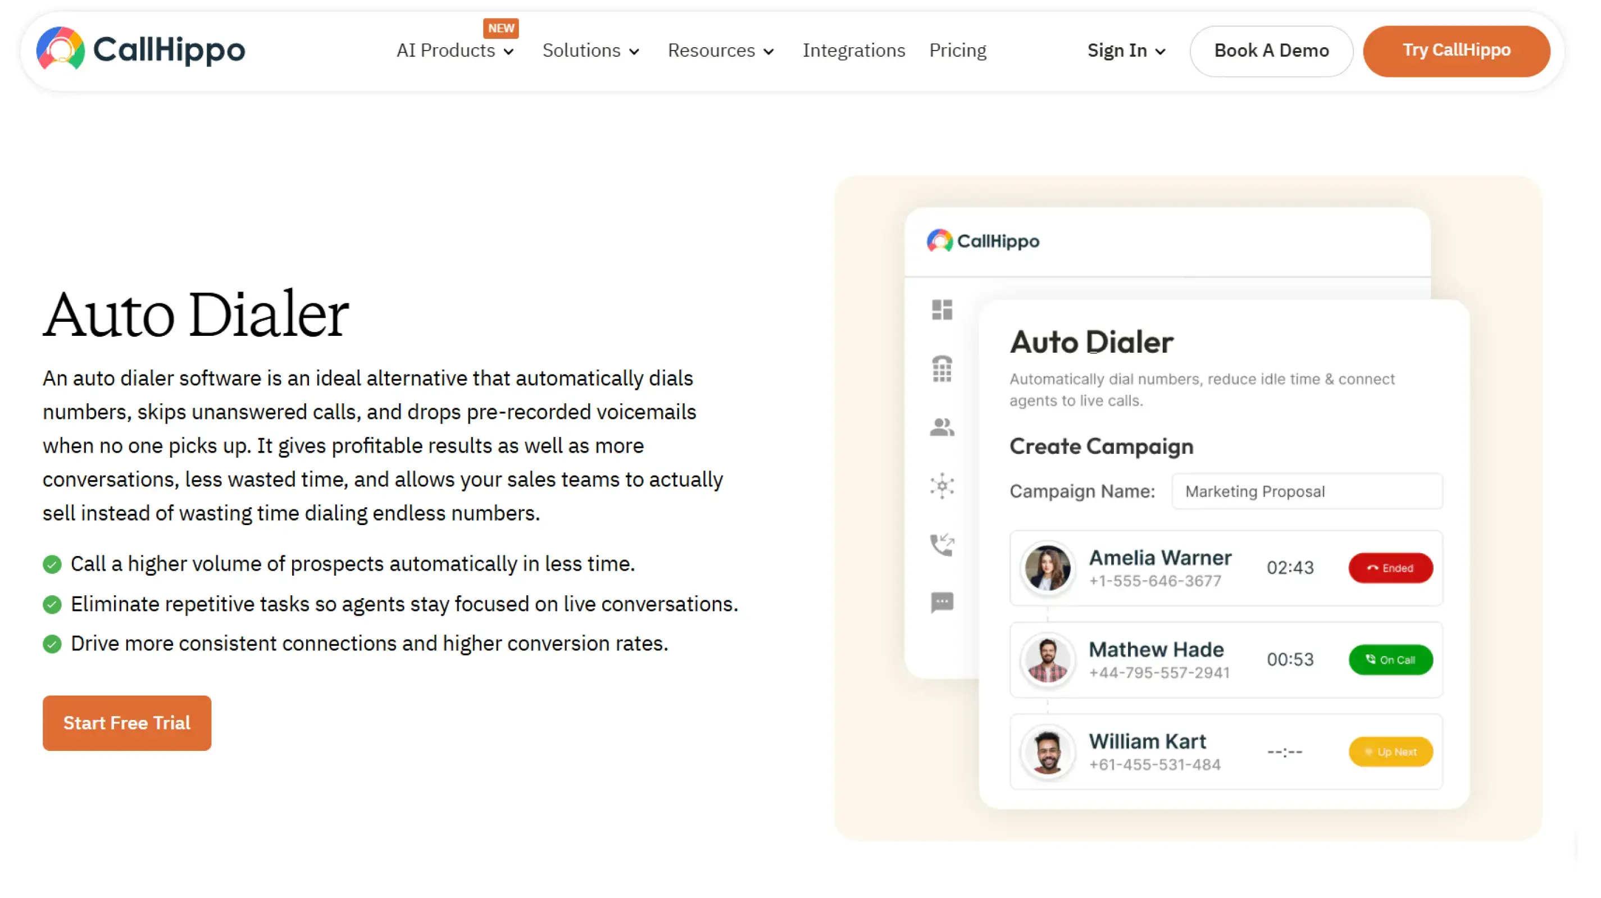Click the green check beside 'Drive more consistent'
This screenshot has width=1601, height=898.
pyautogui.click(x=52, y=644)
